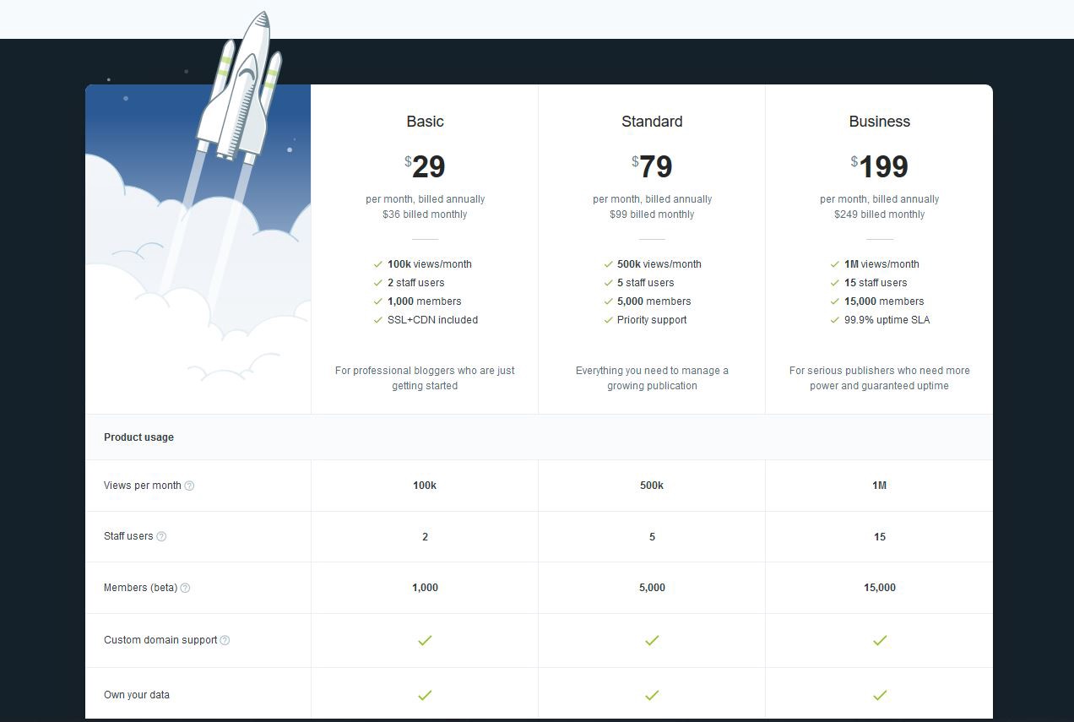Click checkmark beside 15 staff users
Viewport: 1074px width, 722px height.
click(835, 283)
